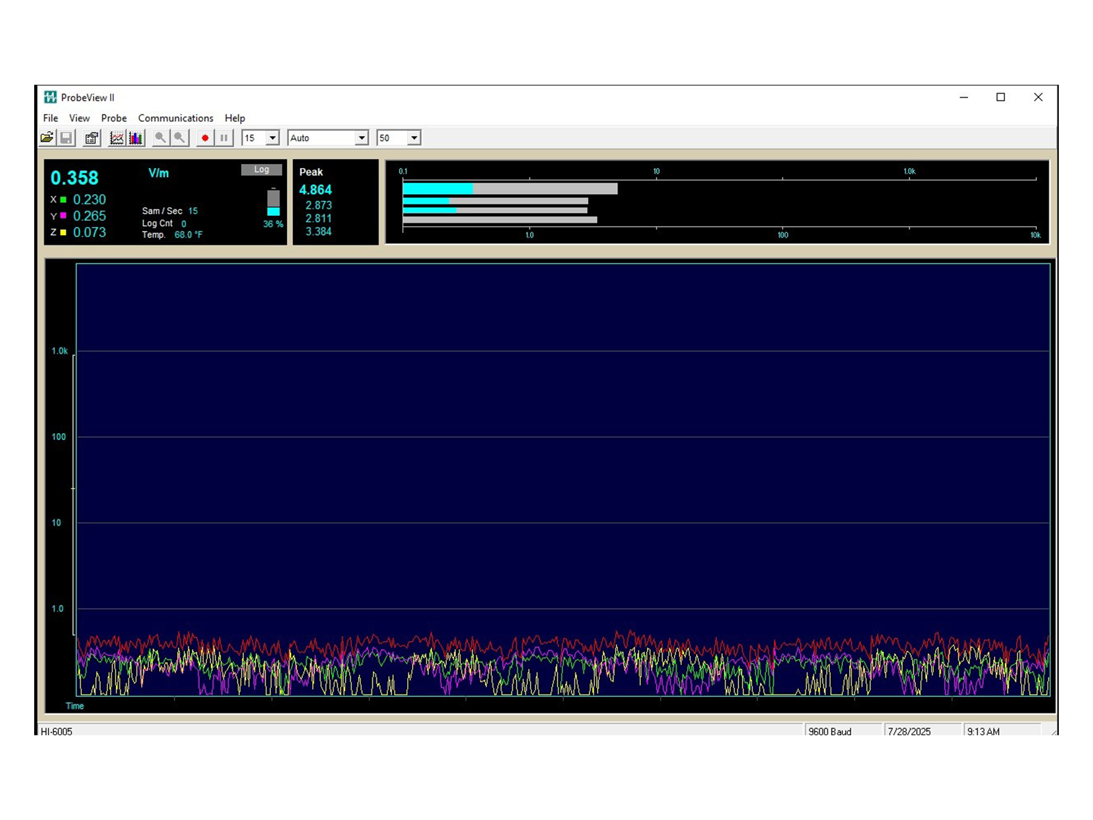Toggle the magenta Y axis indicator
Screen dimensions: 1093x820
(64, 216)
